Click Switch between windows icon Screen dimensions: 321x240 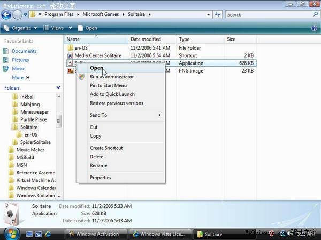click(39, 234)
